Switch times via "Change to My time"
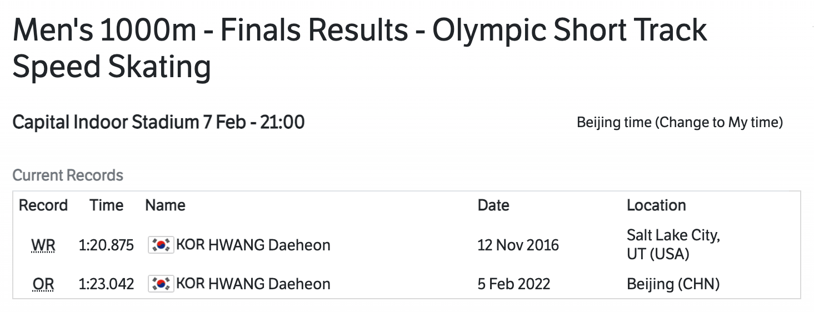The height and width of the screenshot is (312, 814). (719, 122)
